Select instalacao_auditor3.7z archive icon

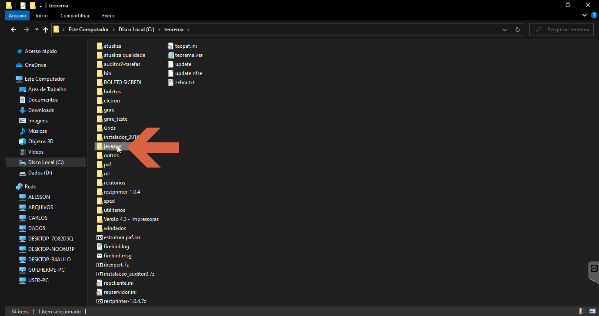pyautogui.click(x=100, y=274)
